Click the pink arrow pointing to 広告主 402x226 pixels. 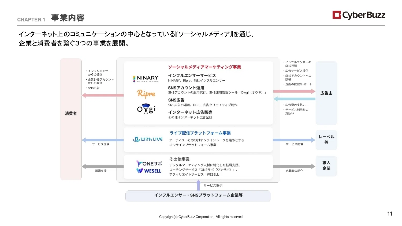click(294, 91)
